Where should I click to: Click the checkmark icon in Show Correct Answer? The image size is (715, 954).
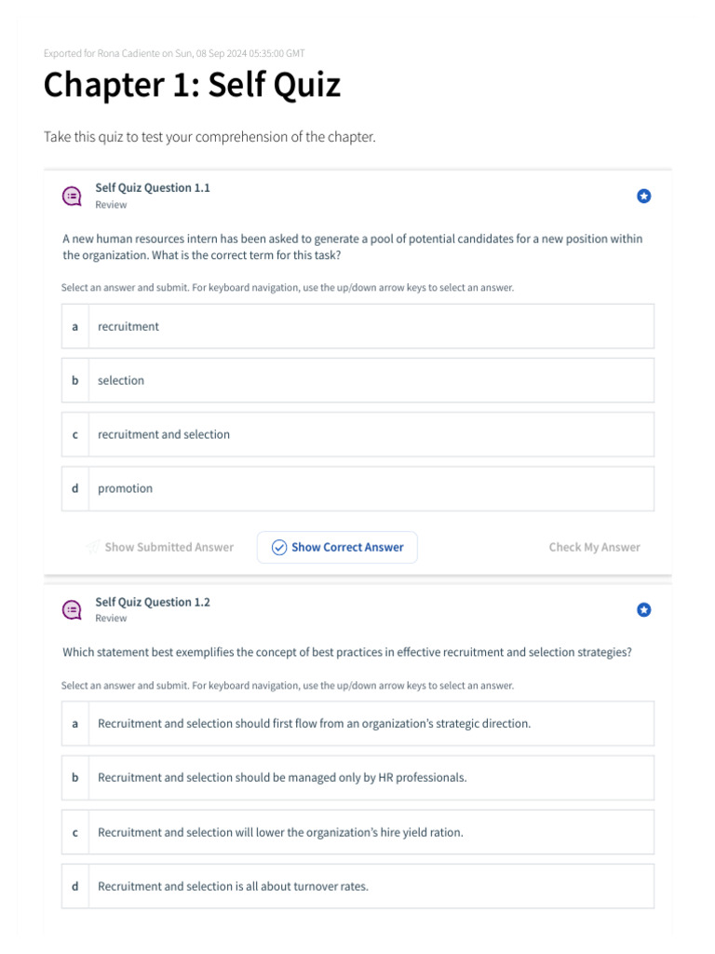coord(278,548)
